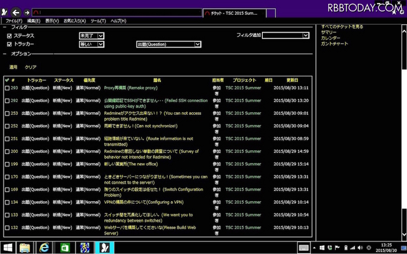Go forward with the browser forward arrow
The width and height of the screenshot is (407, 254).
click(27, 13)
